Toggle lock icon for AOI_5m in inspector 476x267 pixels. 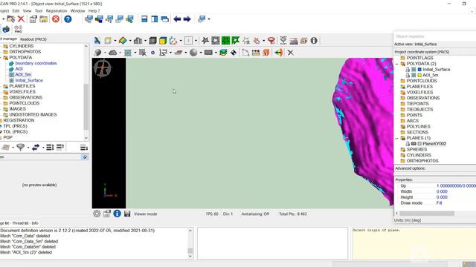click(408, 75)
